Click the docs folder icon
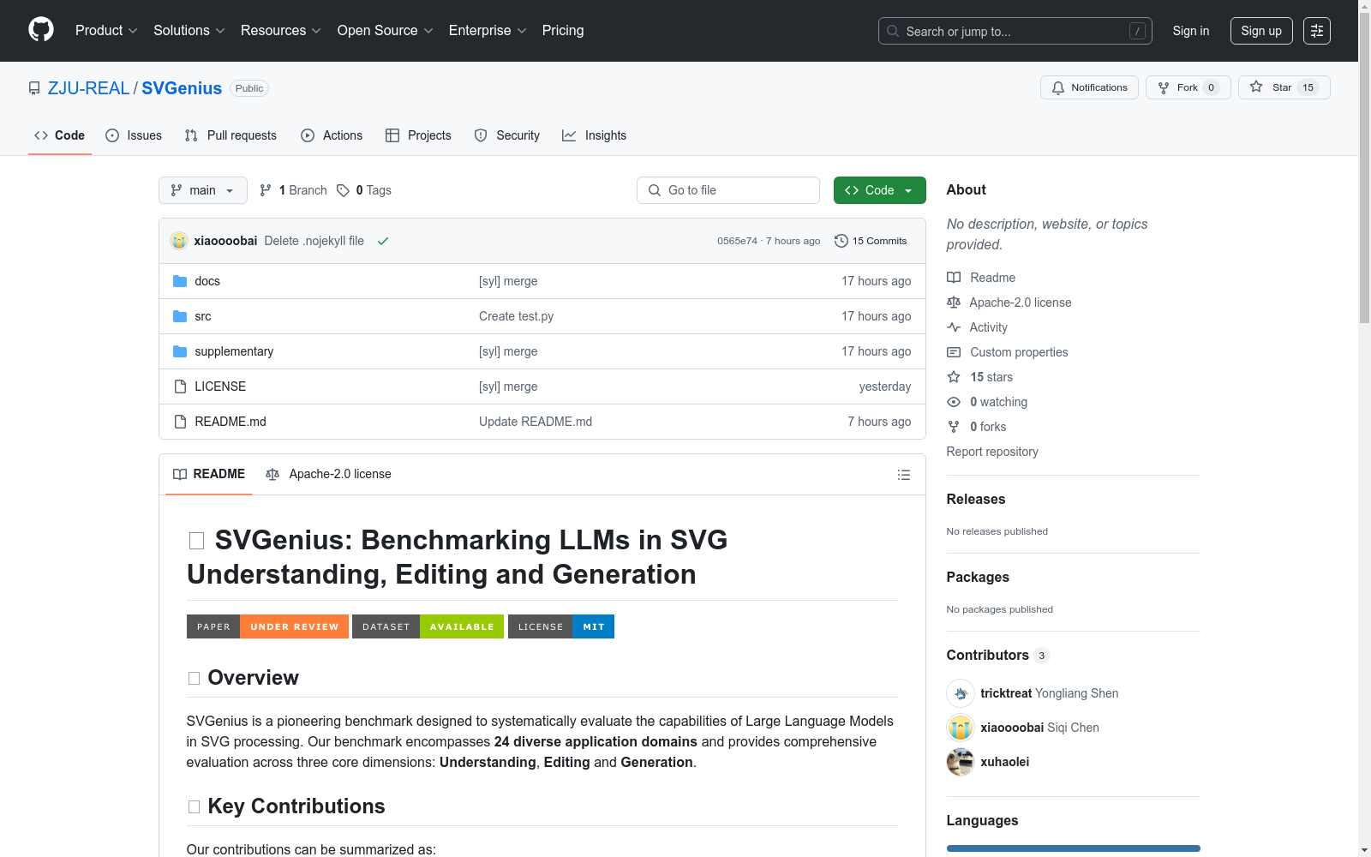Screen dimensions: 1371x857 (180, 280)
